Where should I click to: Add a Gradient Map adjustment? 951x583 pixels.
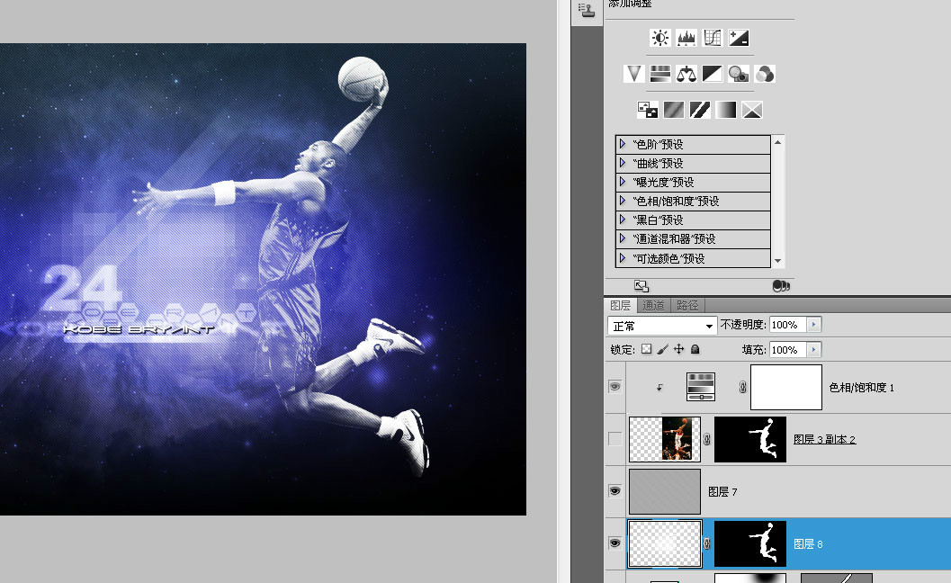click(726, 110)
